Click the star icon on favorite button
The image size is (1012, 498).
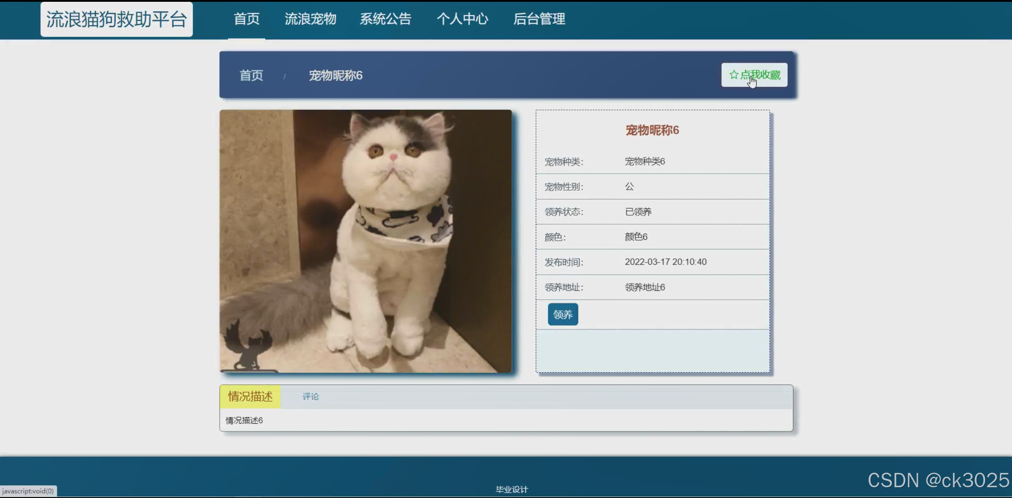click(x=733, y=75)
